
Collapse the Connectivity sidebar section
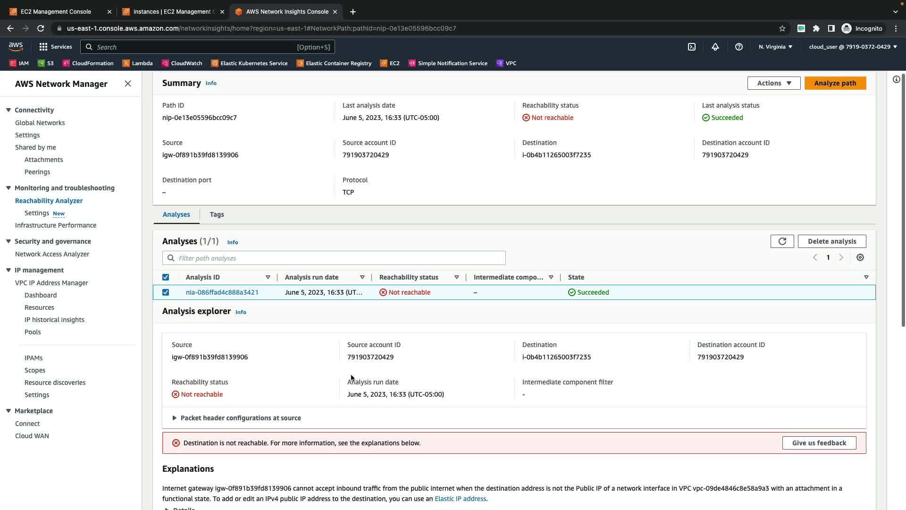8,110
